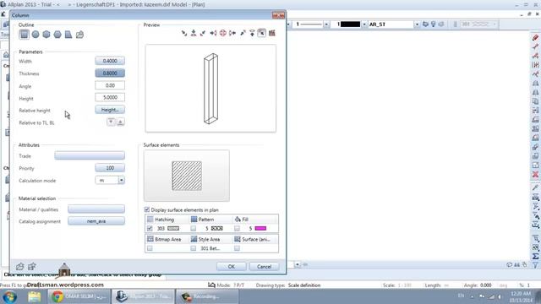Click Scale definition drawing type text
This screenshot has width=541, height=304.
(304, 285)
